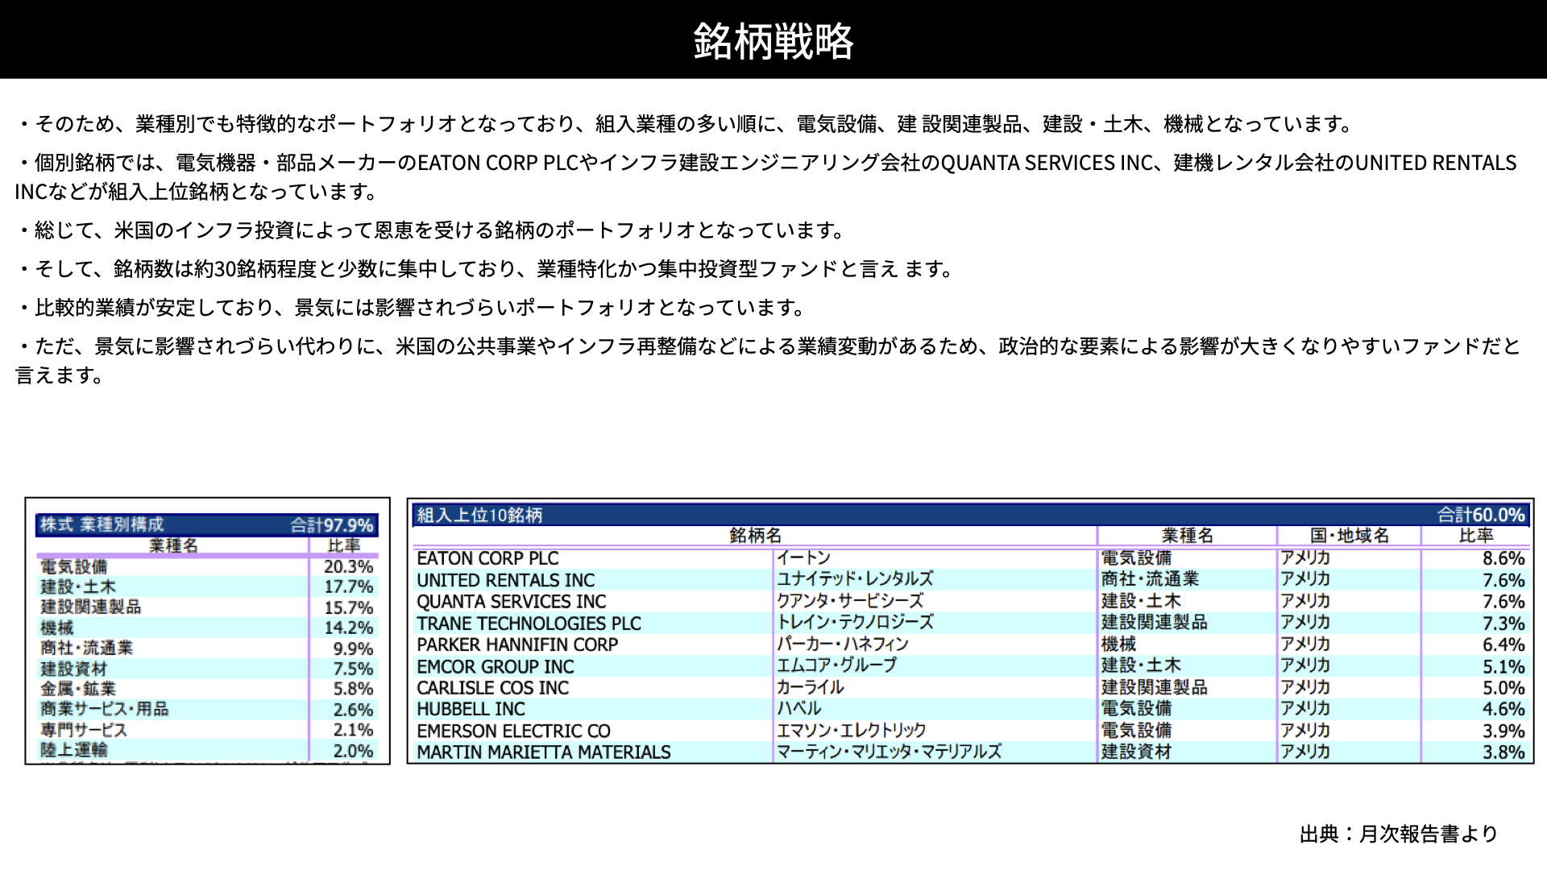The width and height of the screenshot is (1547, 870).
Task: Click the 5.1% holding ratio
Action: [1503, 667]
